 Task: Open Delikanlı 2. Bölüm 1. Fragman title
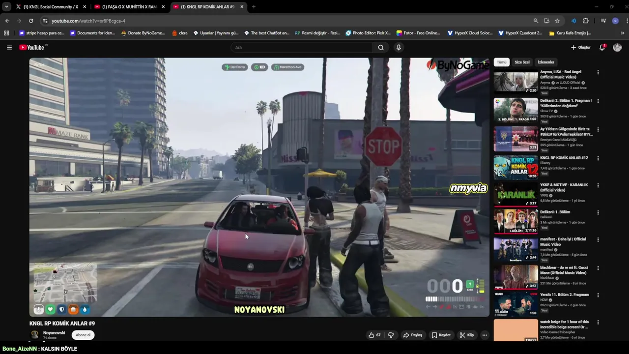tap(566, 103)
